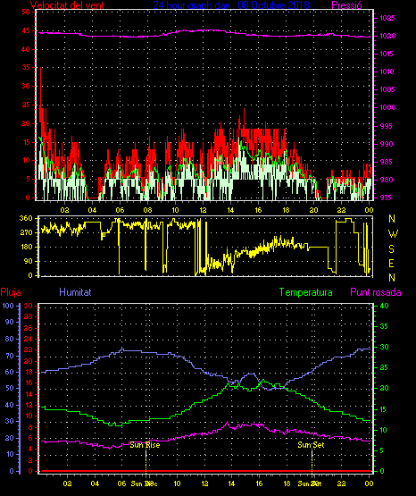The image size is (416, 496).
Task: Select the 1010 pressure axis value
Action: coord(387,71)
